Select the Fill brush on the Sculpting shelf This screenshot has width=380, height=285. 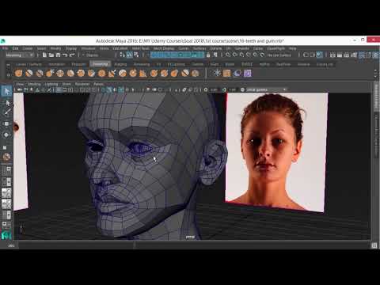point(143,73)
